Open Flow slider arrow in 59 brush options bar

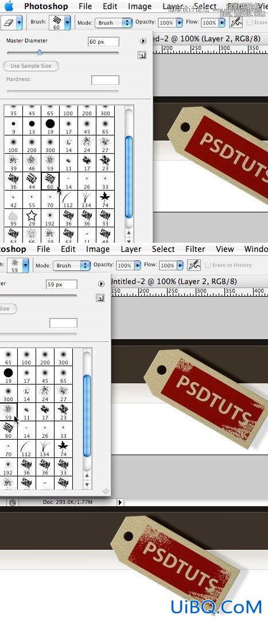coord(181,265)
